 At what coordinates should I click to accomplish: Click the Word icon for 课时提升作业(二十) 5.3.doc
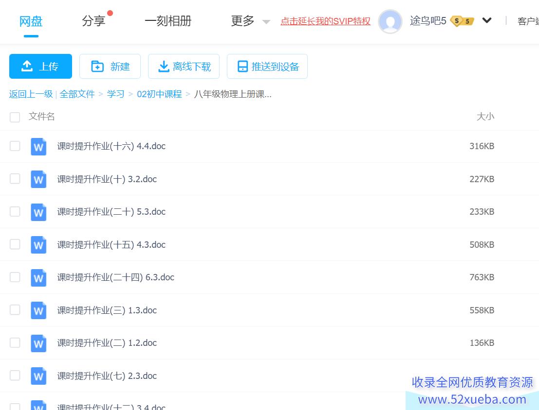coord(38,212)
